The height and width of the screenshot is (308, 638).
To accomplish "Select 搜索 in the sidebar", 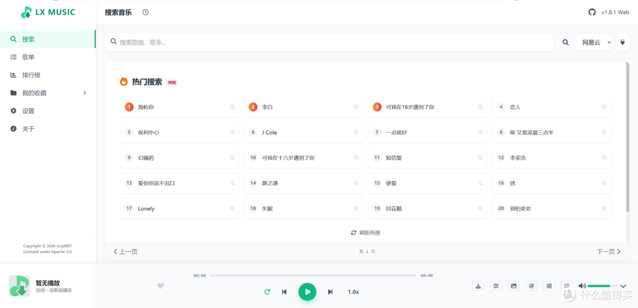I will [x=48, y=40].
